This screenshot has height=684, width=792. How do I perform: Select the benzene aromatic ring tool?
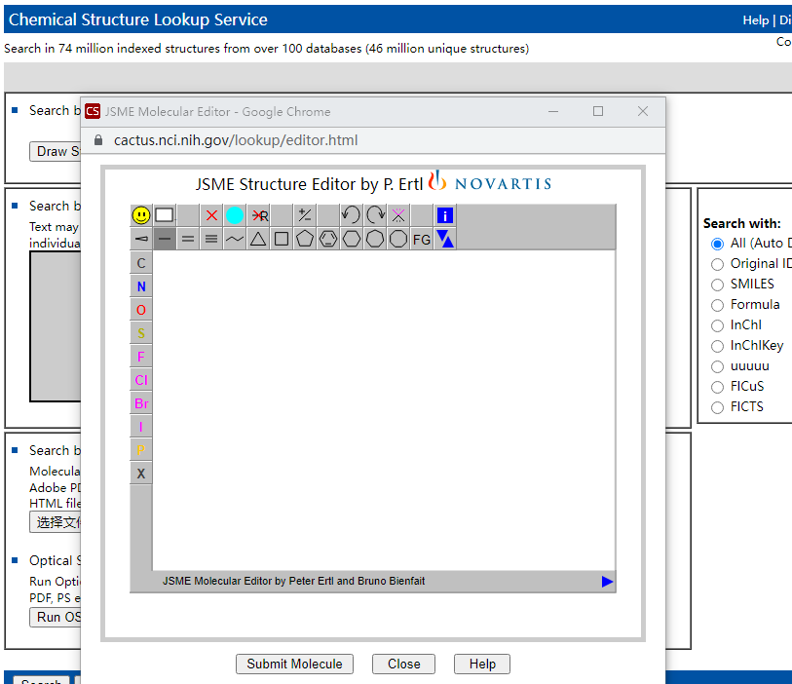pos(328,239)
